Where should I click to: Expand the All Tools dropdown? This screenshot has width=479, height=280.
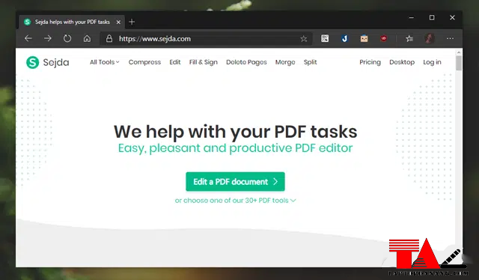(x=104, y=62)
